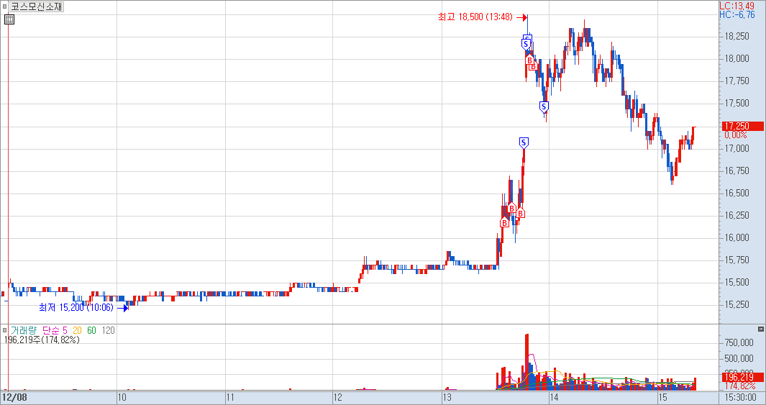Screen dimensions: 766x405
Task: Click the red 174.82% tag on volume axis
Action: coord(742,386)
